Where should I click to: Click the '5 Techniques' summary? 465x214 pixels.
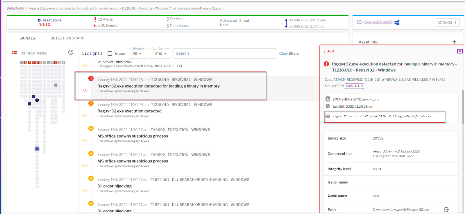(177, 26)
